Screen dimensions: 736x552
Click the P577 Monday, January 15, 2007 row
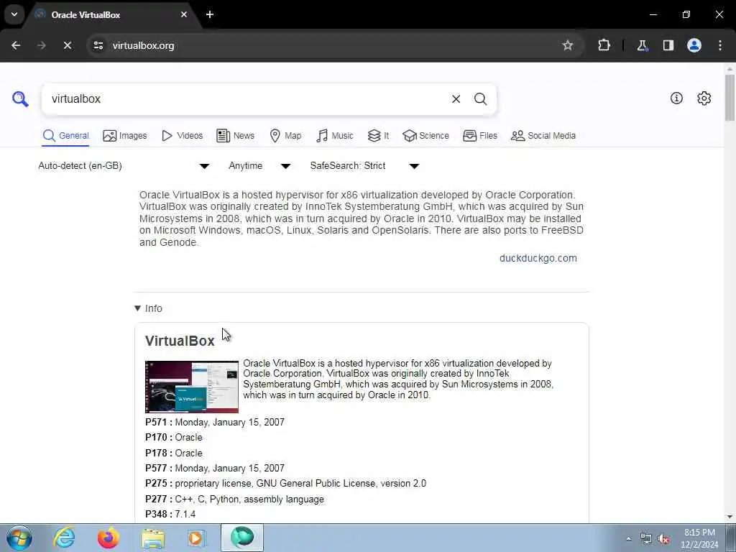[x=214, y=468]
